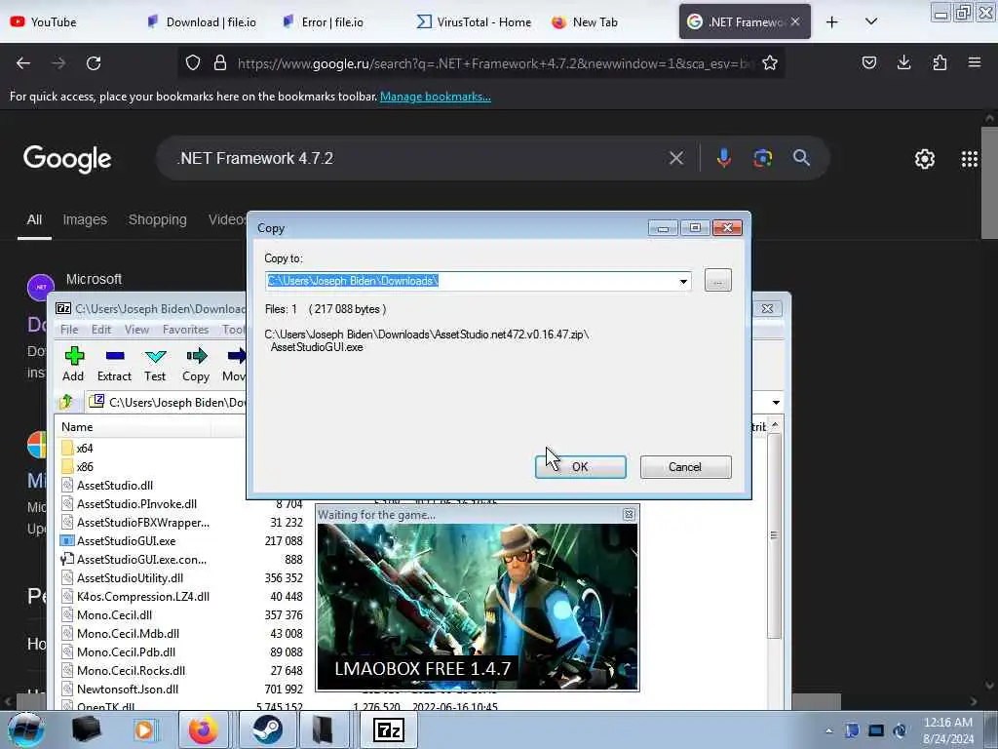Viewport: 998px width, 749px height.
Task: Click the 7-Zip file list scrollbar
Action: (774, 535)
